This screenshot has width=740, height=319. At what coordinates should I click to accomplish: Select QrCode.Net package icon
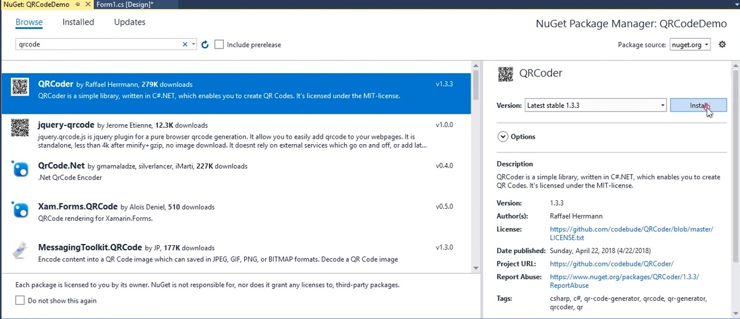[20, 168]
